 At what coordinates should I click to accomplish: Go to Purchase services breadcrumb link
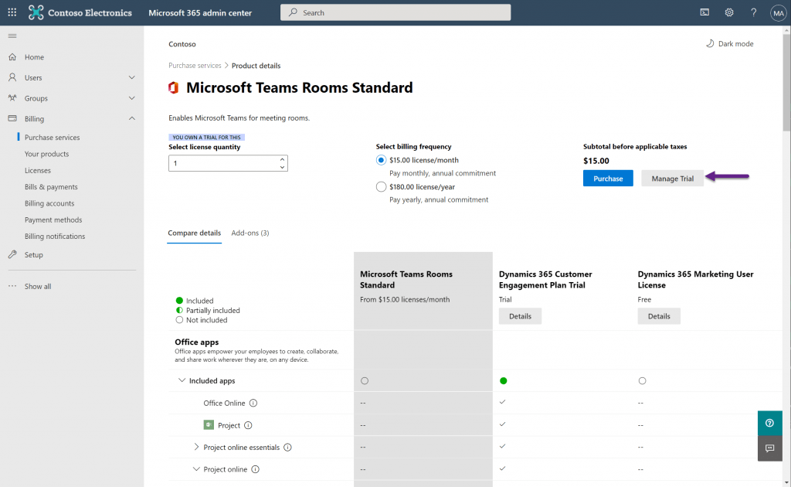coord(195,66)
